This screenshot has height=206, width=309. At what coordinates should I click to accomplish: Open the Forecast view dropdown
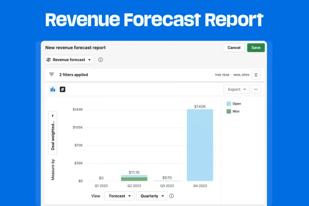tap(119, 196)
